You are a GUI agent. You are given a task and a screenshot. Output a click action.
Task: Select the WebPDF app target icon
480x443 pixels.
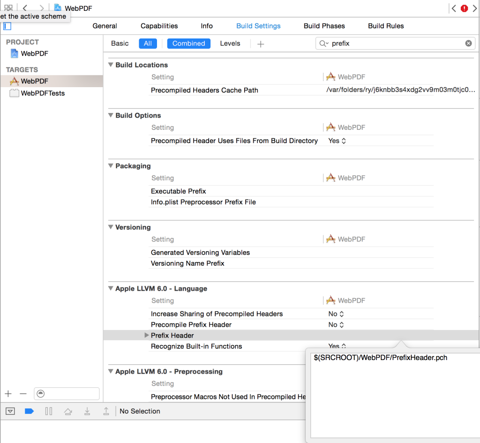click(x=15, y=81)
